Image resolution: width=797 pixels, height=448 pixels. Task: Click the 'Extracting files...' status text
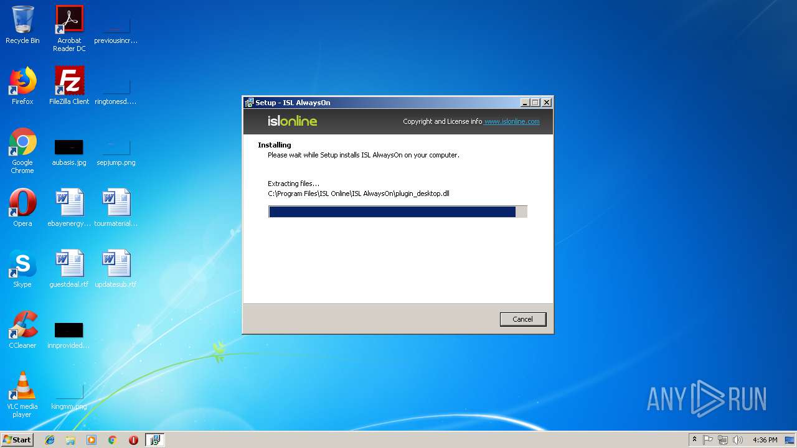coord(293,184)
